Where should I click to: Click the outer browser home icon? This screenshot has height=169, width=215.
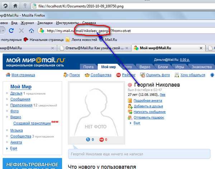tap(15, 6)
